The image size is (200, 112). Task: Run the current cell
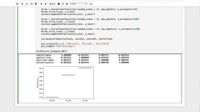[x=52, y=4]
